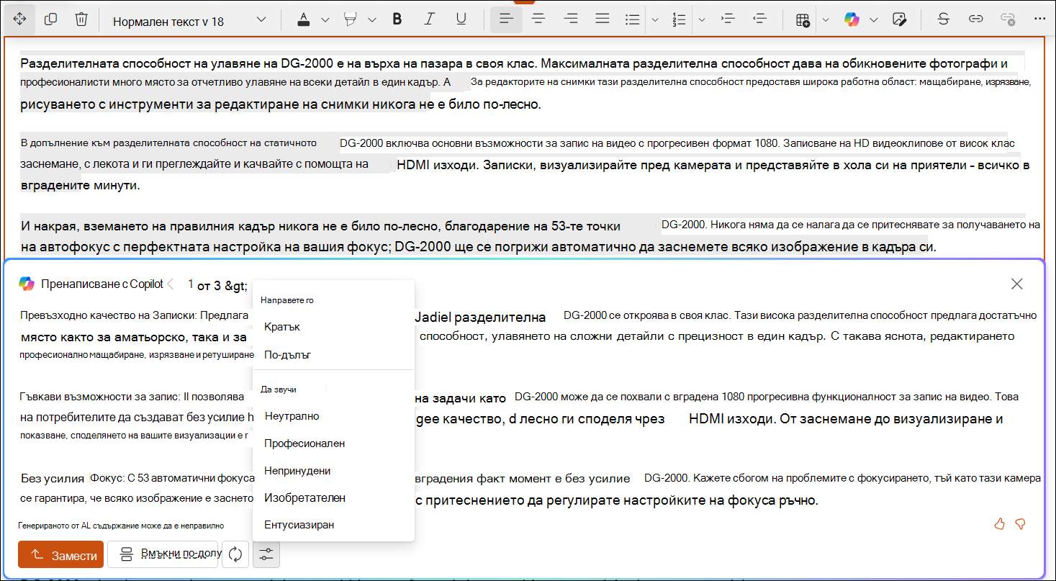The image size is (1056, 581).
Task: Apply the highlight color marker
Action: [351, 19]
